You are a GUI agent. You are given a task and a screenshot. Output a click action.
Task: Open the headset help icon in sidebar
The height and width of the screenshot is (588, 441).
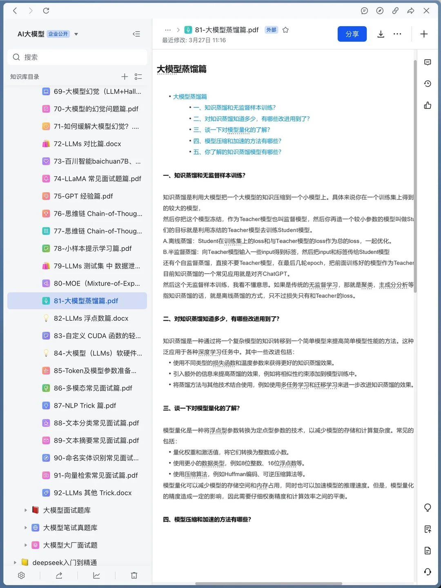(x=428, y=572)
